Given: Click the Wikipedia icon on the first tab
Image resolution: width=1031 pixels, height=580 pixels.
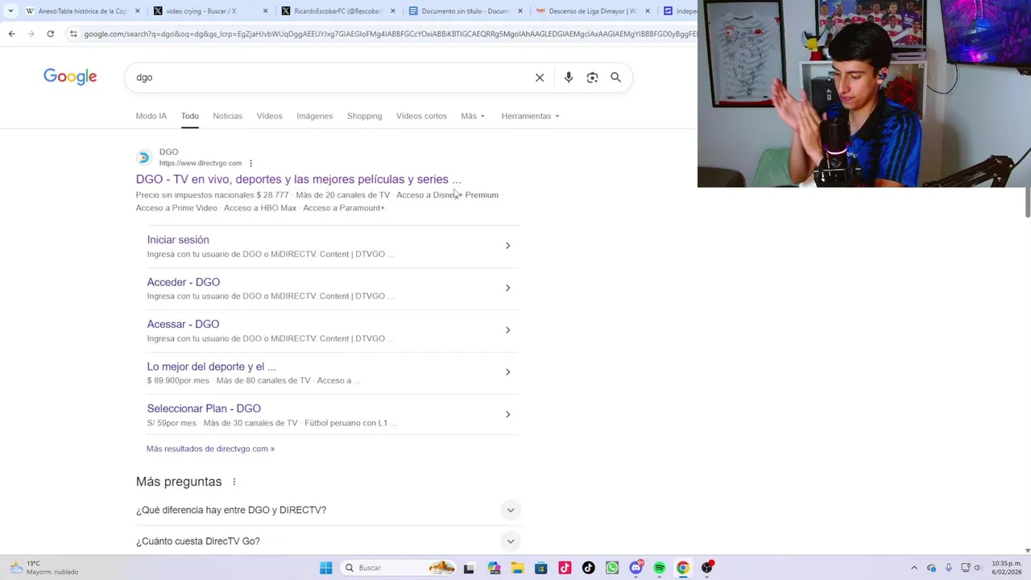Looking at the screenshot, I should [x=30, y=11].
